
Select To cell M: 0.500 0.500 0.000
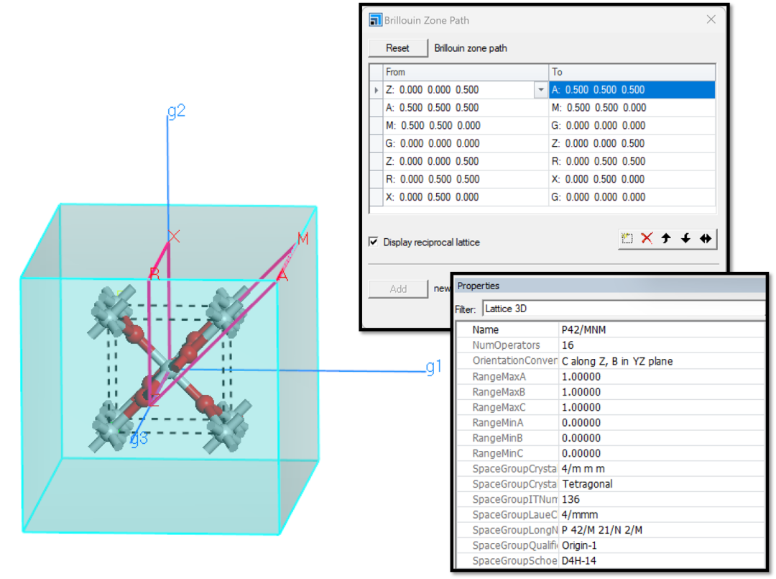[632, 107]
